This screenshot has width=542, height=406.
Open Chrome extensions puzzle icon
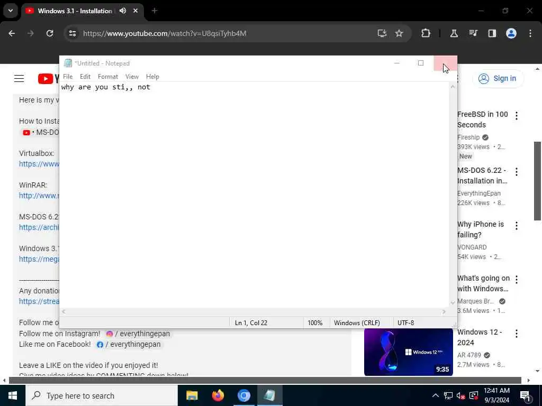(426, 33)
